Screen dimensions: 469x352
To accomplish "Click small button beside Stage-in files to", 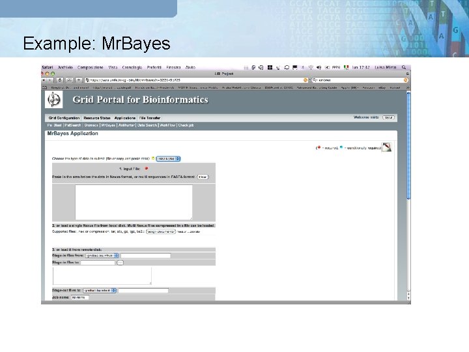I will coord(120,263).
